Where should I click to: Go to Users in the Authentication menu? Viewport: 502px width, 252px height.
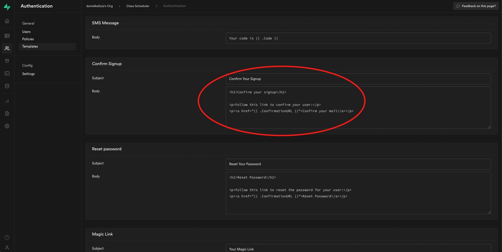[26, 32]
